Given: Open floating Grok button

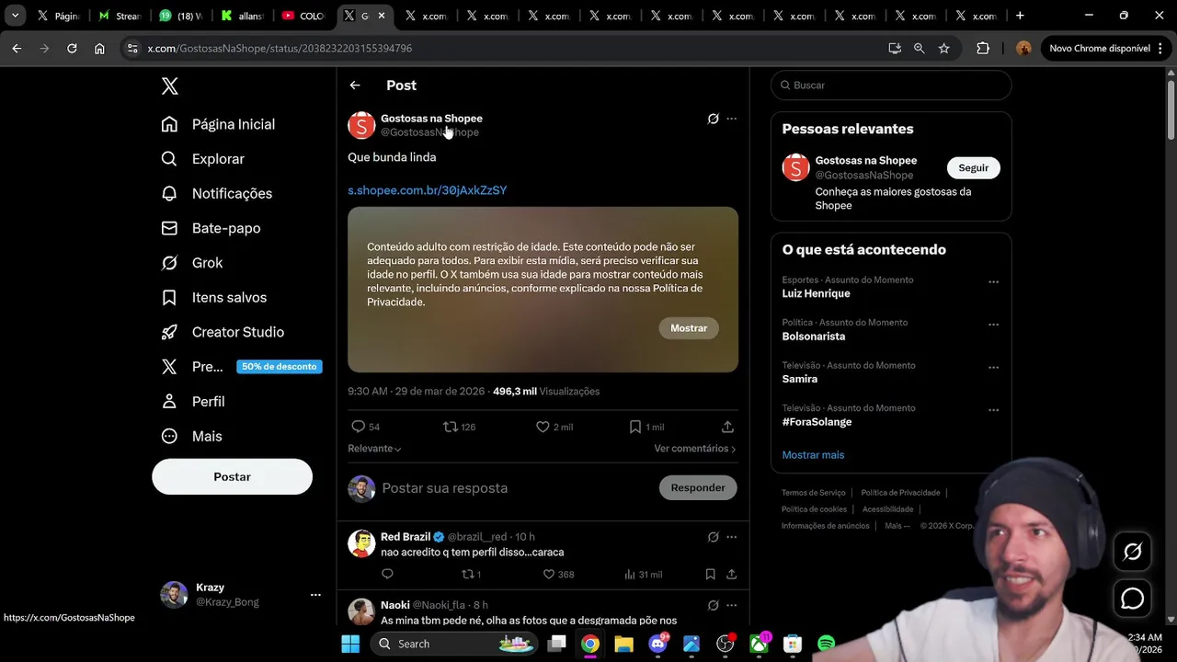Looking at the screenshot, I should click(x=1133, y=552).
